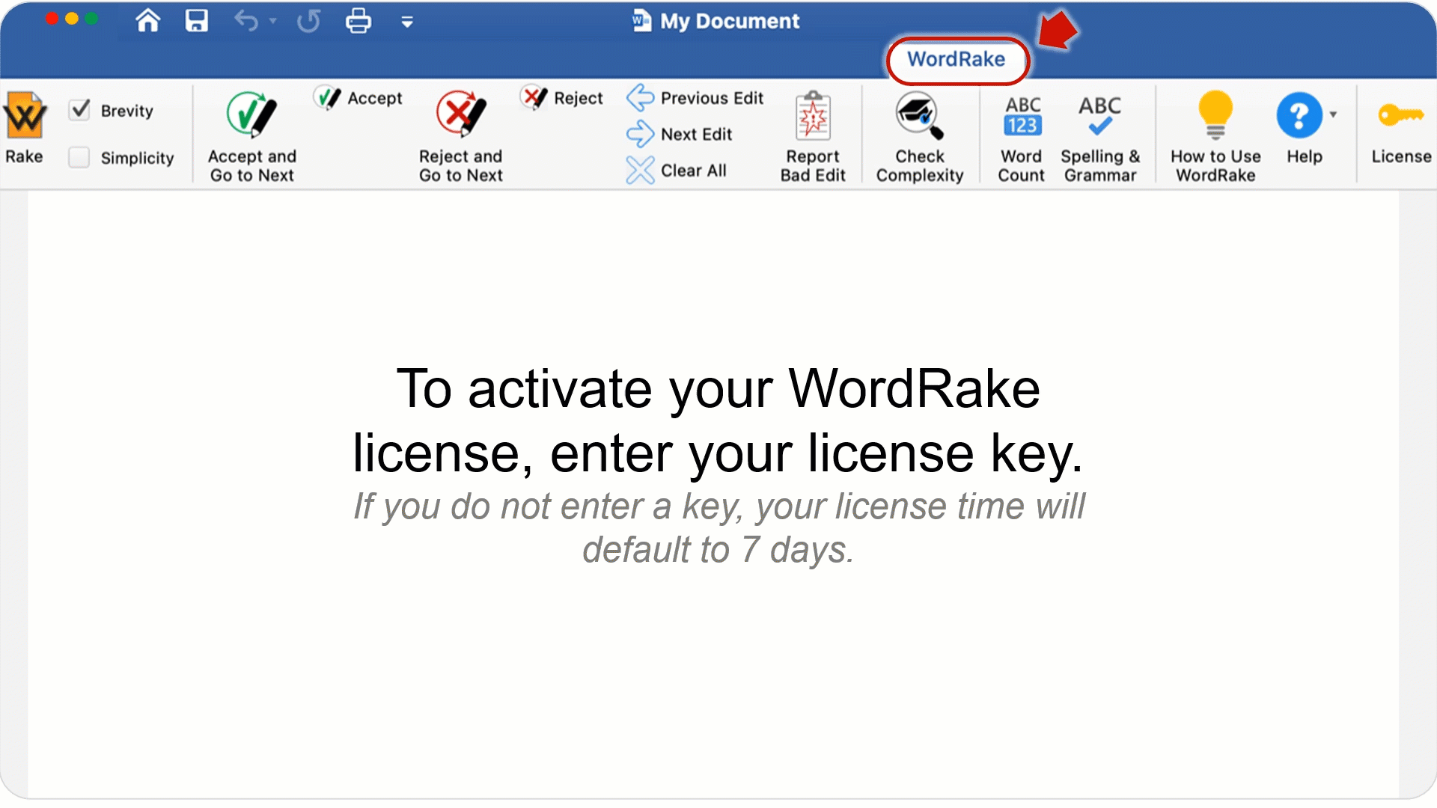Enable the Simplicity checkbox
Screen dimensions: 1437x808
click(x=79, y=156)
